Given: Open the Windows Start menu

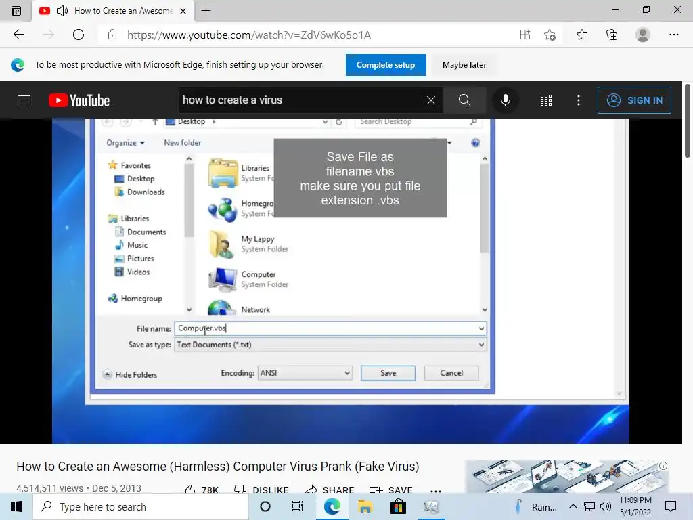Looking at the screenshot, I should coord(16,506).
